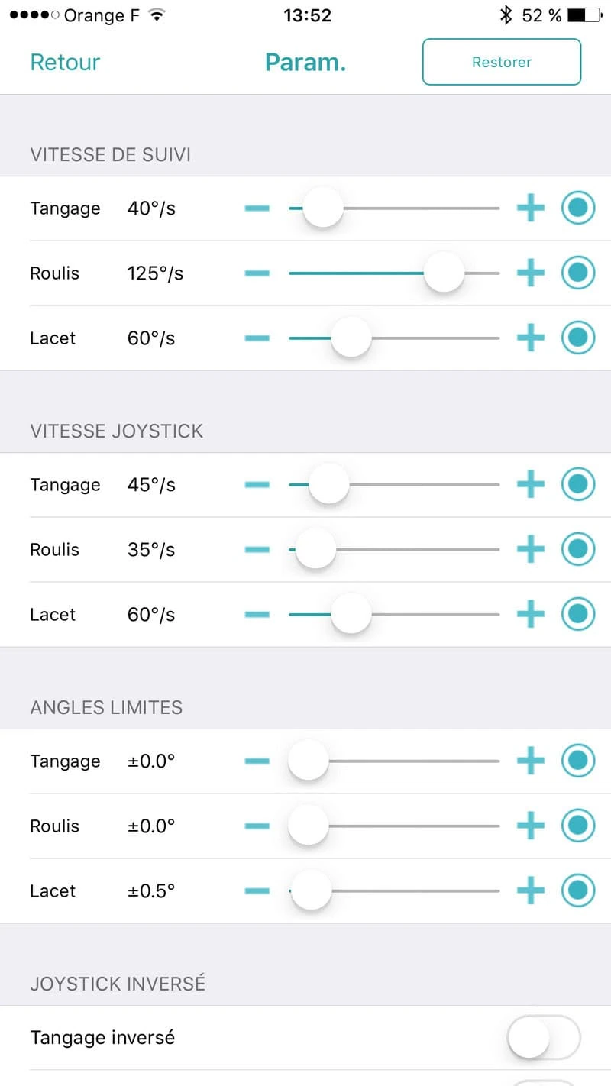Go back with Retour

pyautogui.click(x=65, y=62)
